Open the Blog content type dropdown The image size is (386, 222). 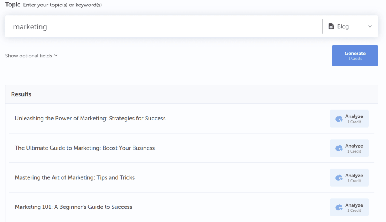[350, 26]
